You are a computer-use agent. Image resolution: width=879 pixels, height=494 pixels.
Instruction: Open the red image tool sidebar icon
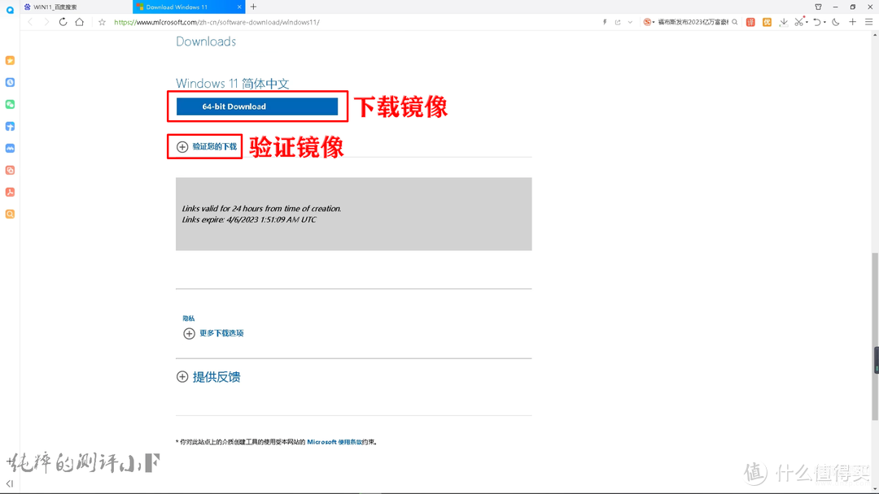pyautogui.click(x=10, y=170)
